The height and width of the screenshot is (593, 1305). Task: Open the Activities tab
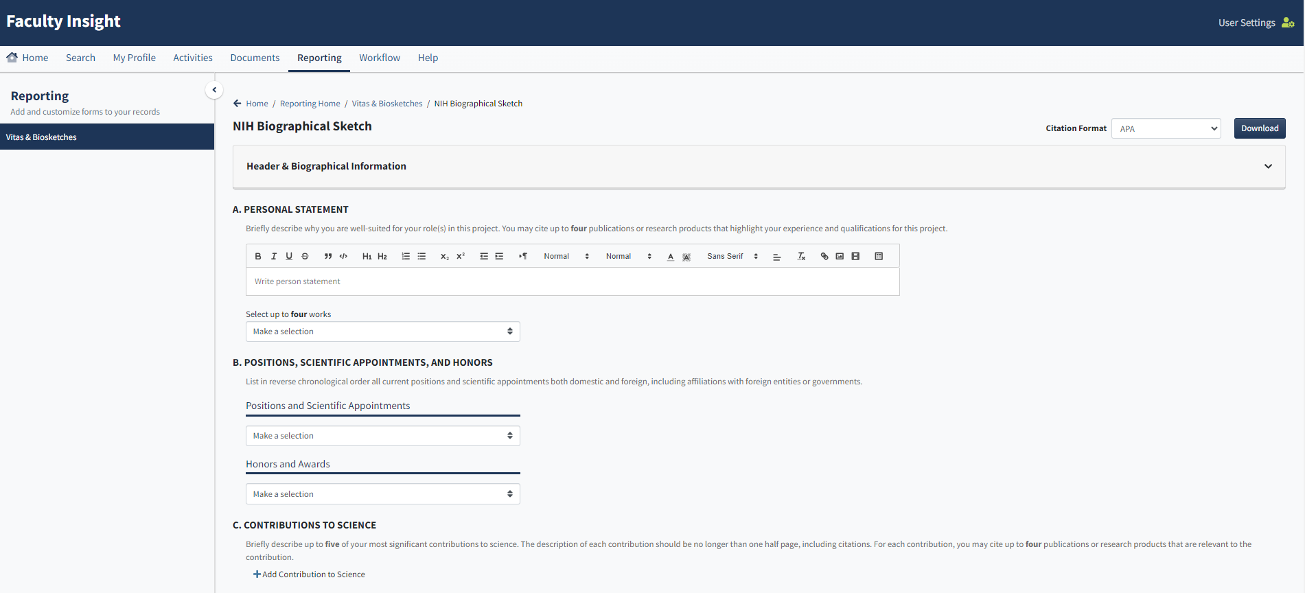pos(193,58)
